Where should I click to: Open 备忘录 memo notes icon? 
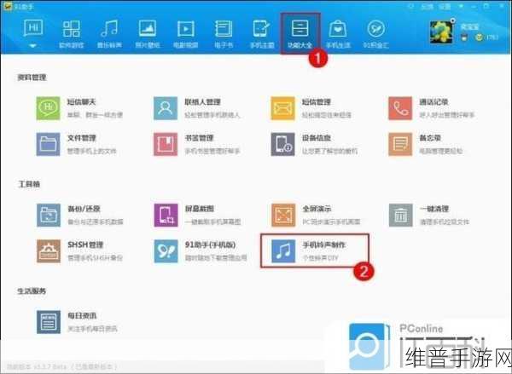point(400,144)
